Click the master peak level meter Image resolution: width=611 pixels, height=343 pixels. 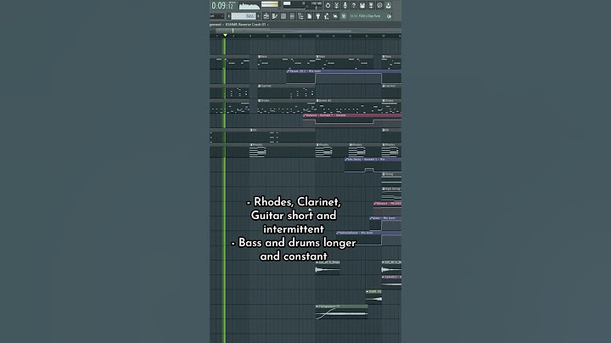tap(270, 4)
